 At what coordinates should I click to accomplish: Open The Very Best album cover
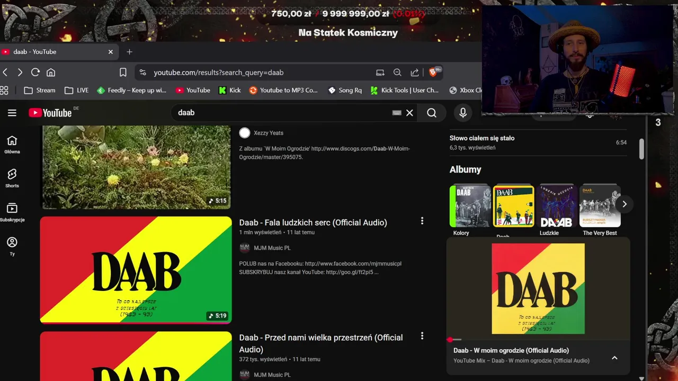click(x=600, y=206)
